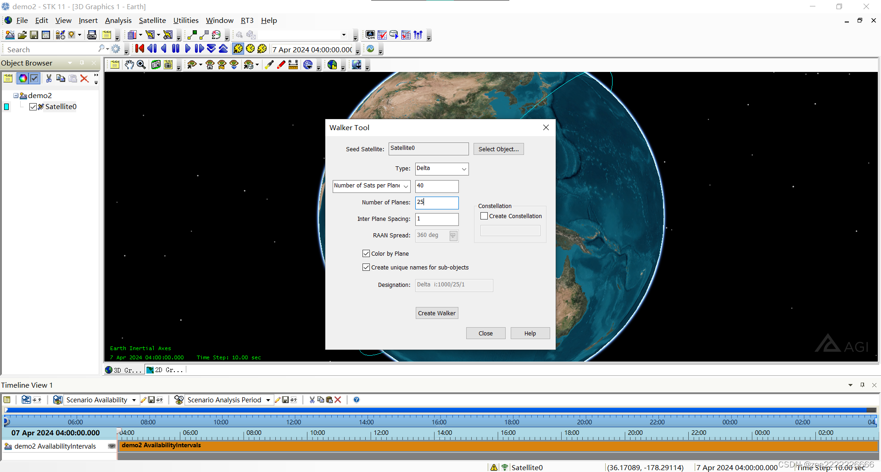The image size is (881, 472).
Task: Select the X real-time animation clock icon
Action: coord(262,49)
